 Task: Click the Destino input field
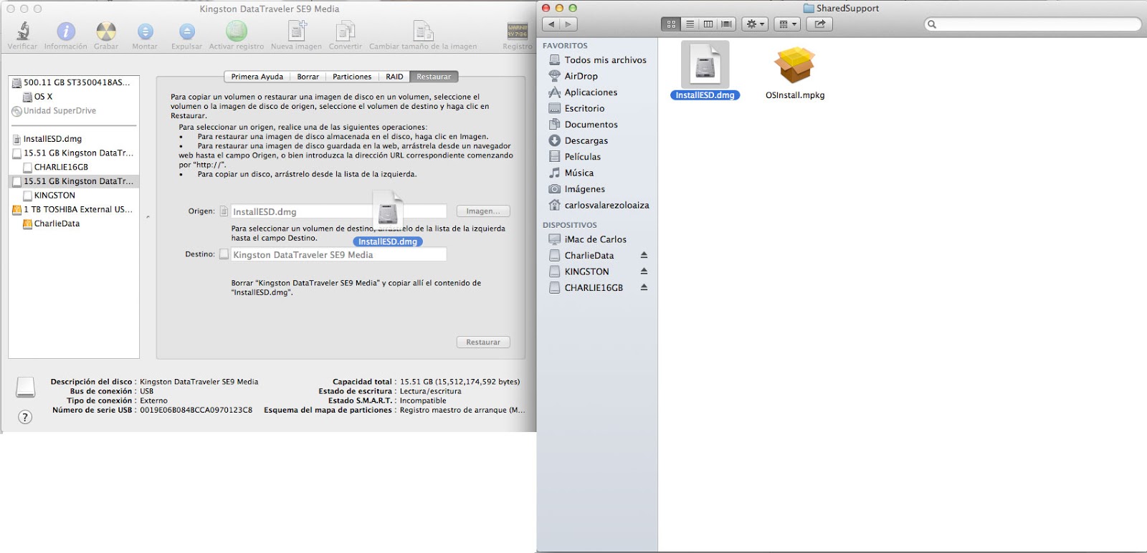click(x=338, y=254)
